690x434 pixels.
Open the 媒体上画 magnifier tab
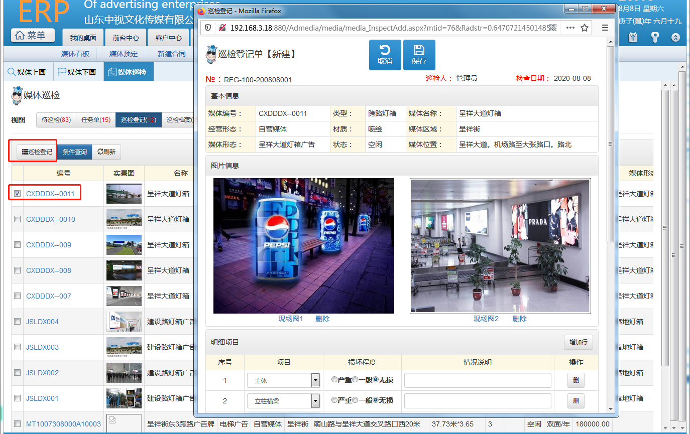coord(27,72)
